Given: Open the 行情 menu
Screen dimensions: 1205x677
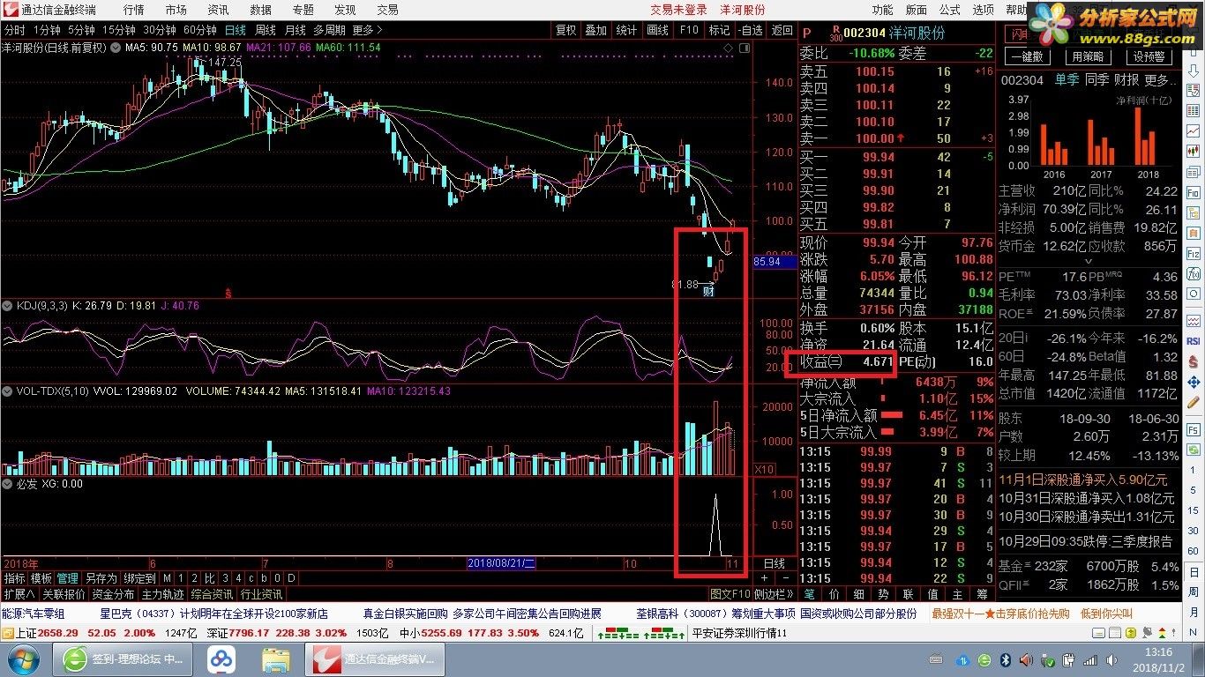Looking at the screenshot, I should click(134, 10).
